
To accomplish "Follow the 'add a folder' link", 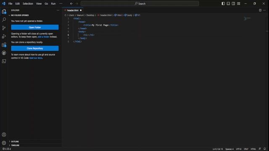I will 43,37.
